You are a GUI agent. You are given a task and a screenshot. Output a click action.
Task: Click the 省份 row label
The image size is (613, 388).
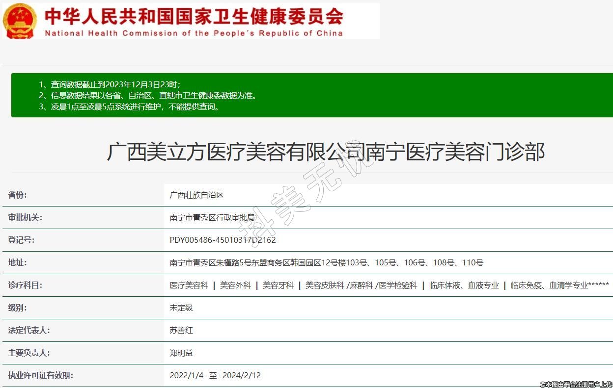pyautogui.click(x=18, y=195)
